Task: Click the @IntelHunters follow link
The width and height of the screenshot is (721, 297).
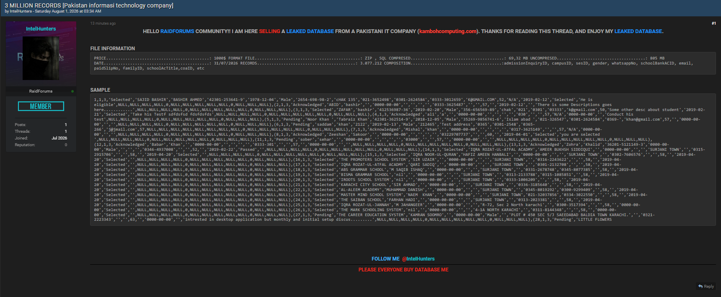Action: click(418, 259)
